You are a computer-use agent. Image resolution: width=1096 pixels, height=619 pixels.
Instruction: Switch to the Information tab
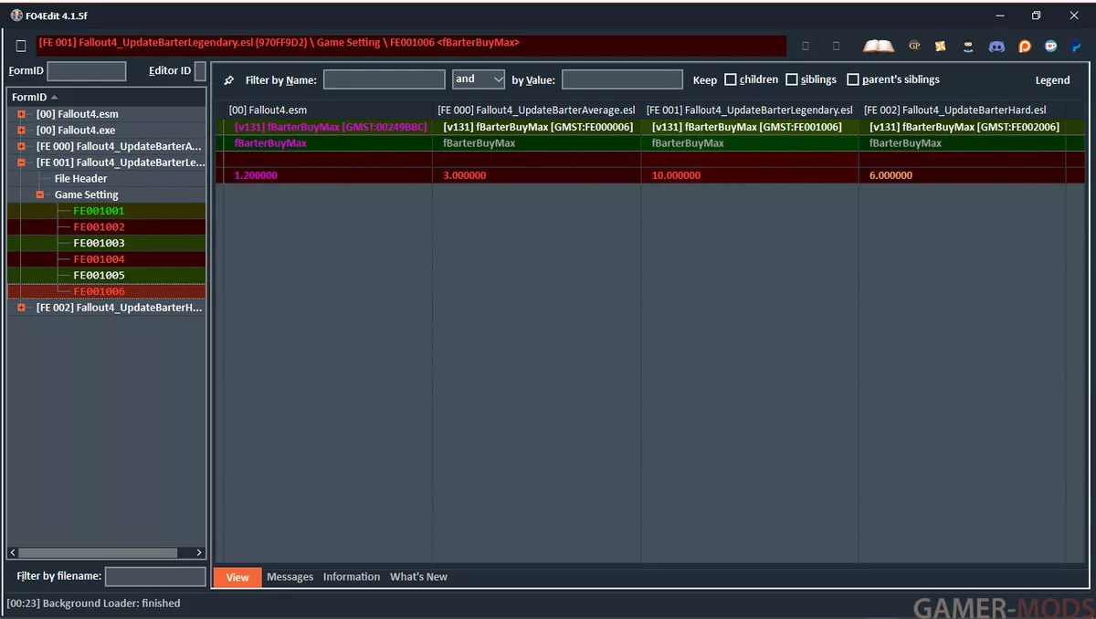point(352,577)
